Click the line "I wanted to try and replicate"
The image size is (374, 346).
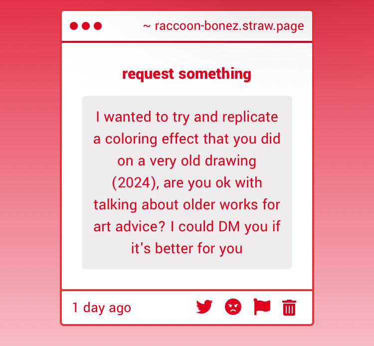click(187, 117)
